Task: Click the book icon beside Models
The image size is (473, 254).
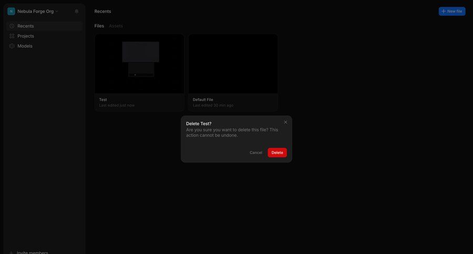Action: [12, 46]
